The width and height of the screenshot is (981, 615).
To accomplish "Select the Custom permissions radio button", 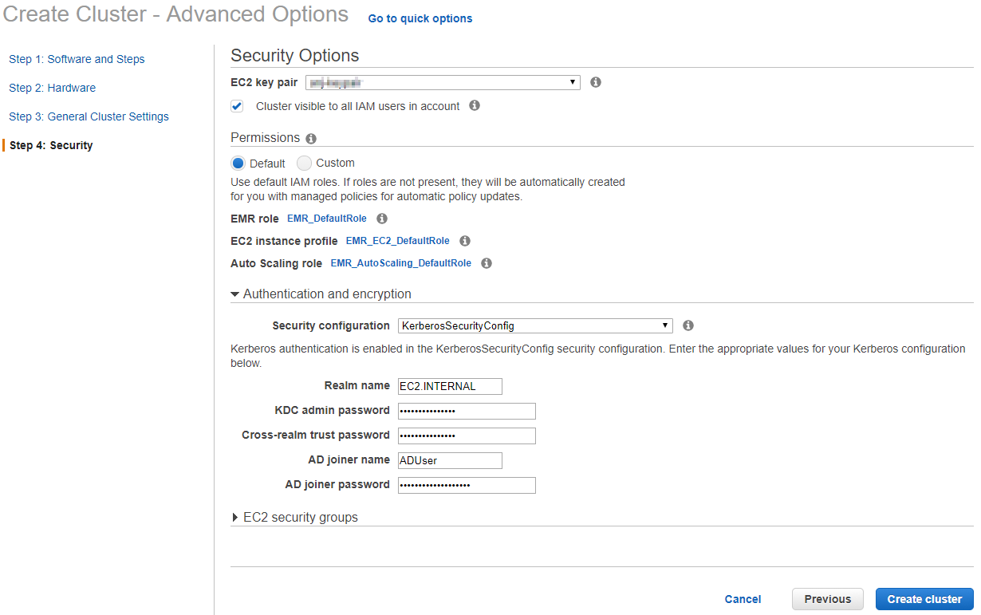I will click(305, 163).
